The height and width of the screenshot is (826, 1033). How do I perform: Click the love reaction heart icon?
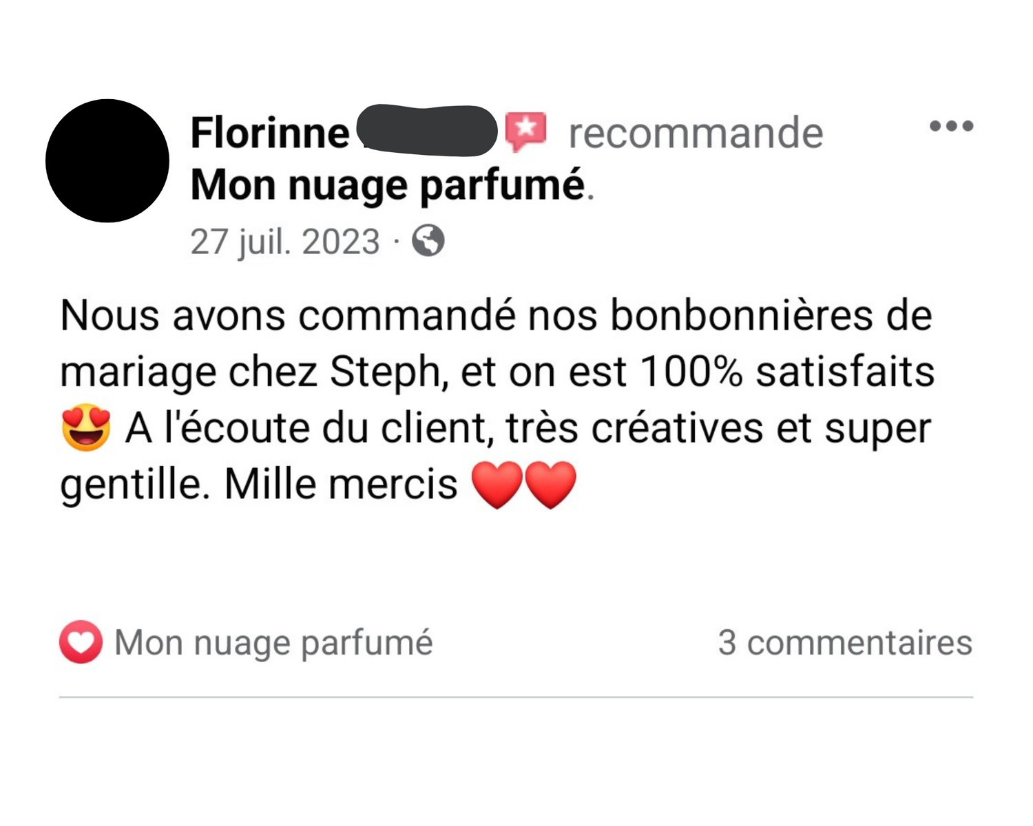point(81,642)
